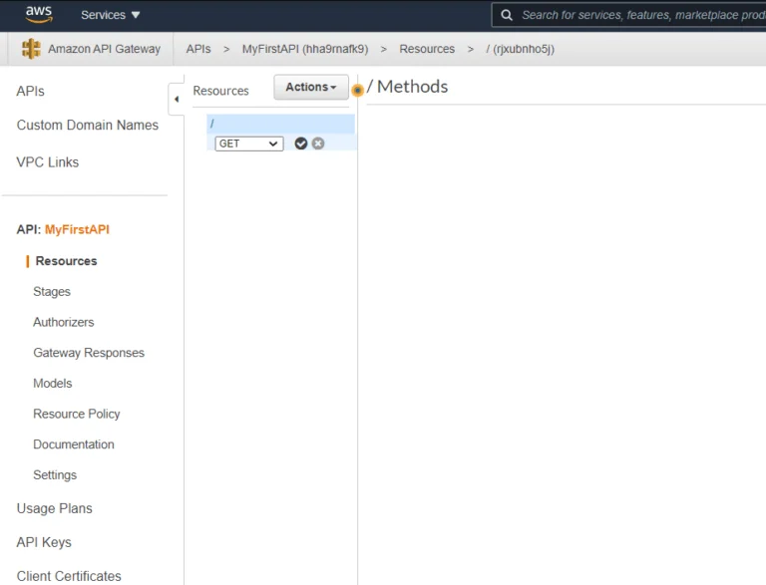Screen dimensions: 766x585
Task: Open Resource Policy section
Action: tap(77, 415)
